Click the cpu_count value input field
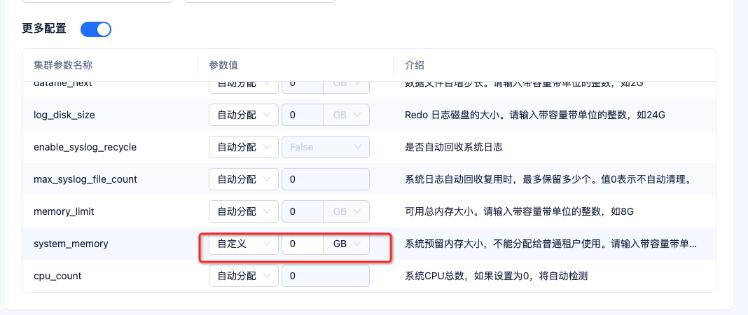The image size is (748, 315). (x=326, y=276)
